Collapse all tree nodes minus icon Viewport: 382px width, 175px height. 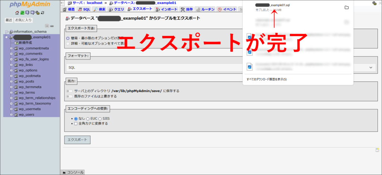pos(47,26)
